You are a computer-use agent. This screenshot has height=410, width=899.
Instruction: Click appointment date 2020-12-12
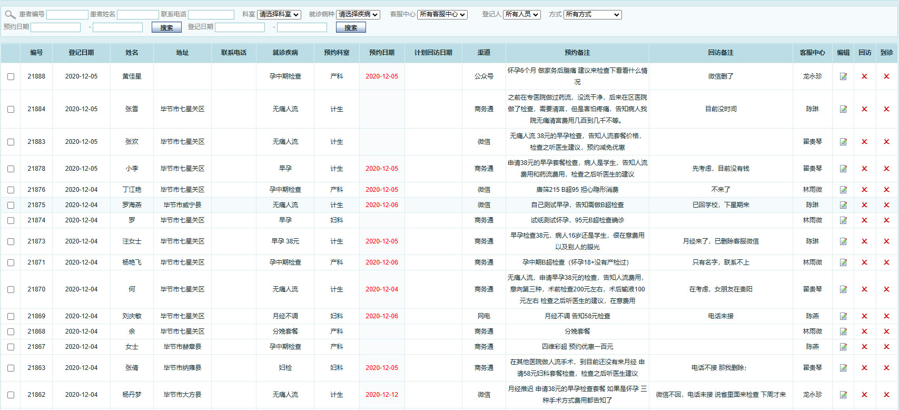pos(382,395)
